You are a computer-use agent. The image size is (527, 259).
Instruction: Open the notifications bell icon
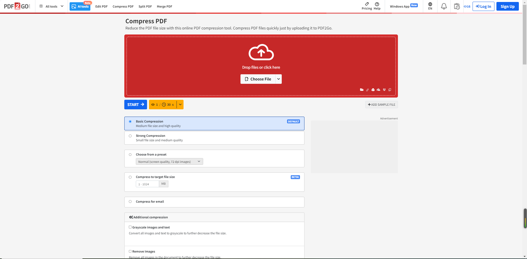(444, 6)
